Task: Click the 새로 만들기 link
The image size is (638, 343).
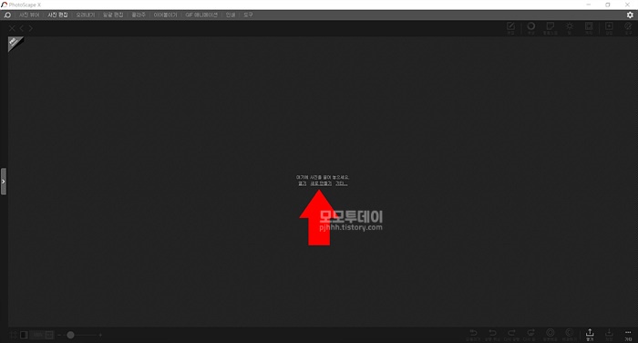Action: tap(321, 183)
